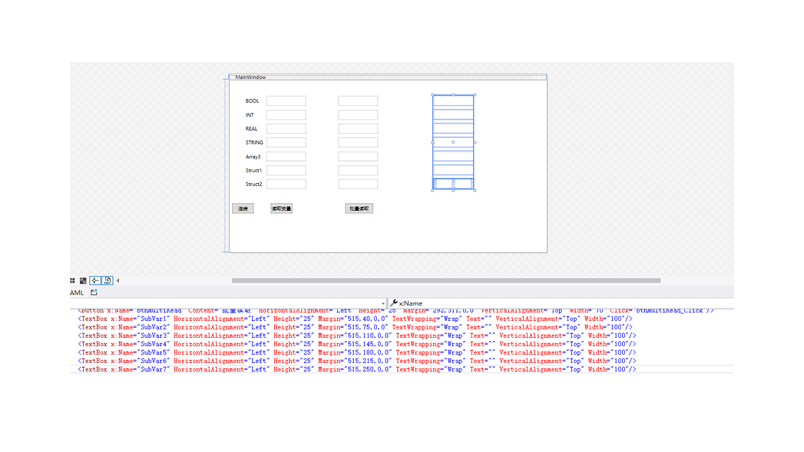804x452 pixels.
Task: Click the wrench icon beside x:Name
Action: 394,303
